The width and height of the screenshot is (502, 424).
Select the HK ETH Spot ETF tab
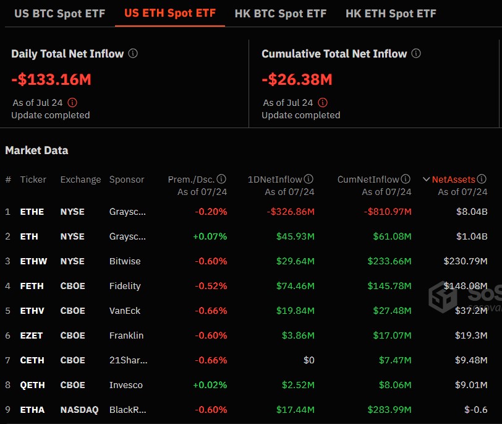point(391,14)
